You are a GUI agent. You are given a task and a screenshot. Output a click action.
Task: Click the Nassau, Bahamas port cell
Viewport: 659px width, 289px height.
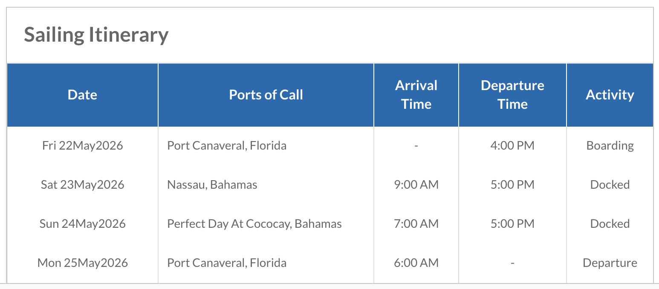tap(212, 185)
